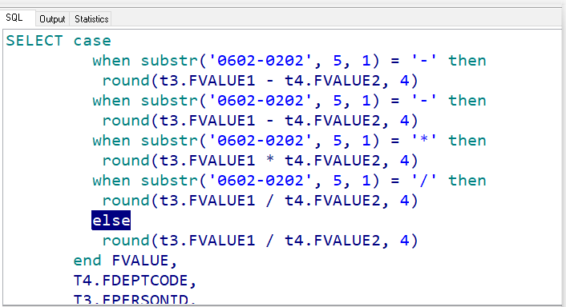Click the highlighted else keyword
Screen dimensions: 566x307
tap(111, 221)
